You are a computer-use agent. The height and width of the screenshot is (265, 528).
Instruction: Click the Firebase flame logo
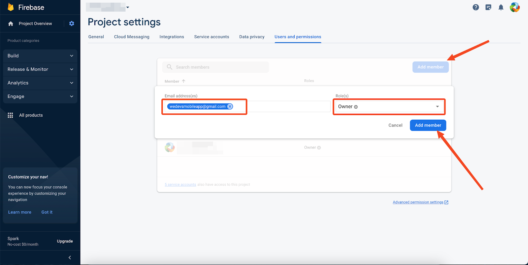tap(11, 7)
